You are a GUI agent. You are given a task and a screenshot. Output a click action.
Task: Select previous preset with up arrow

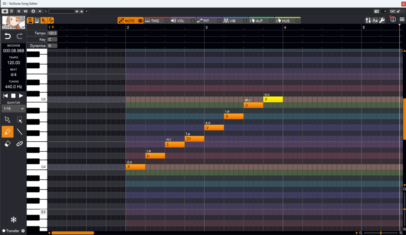[x=77, y=11]
